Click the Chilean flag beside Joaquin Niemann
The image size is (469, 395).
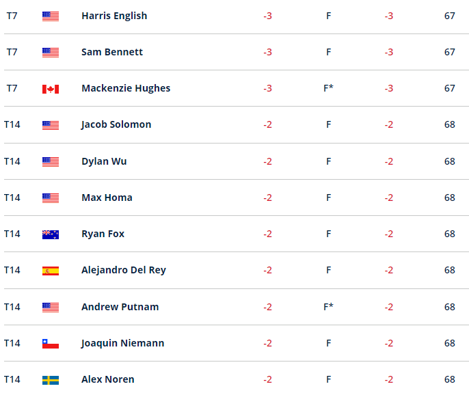[51, 344]
